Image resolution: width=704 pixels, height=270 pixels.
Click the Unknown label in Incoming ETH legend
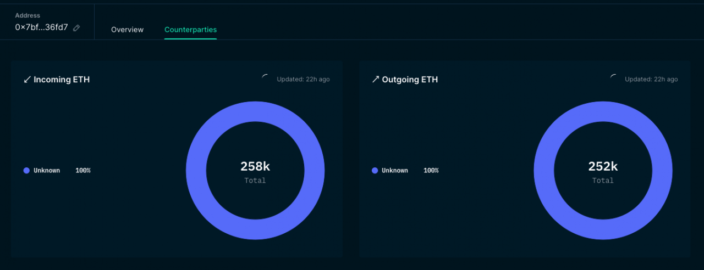(47, 171)
